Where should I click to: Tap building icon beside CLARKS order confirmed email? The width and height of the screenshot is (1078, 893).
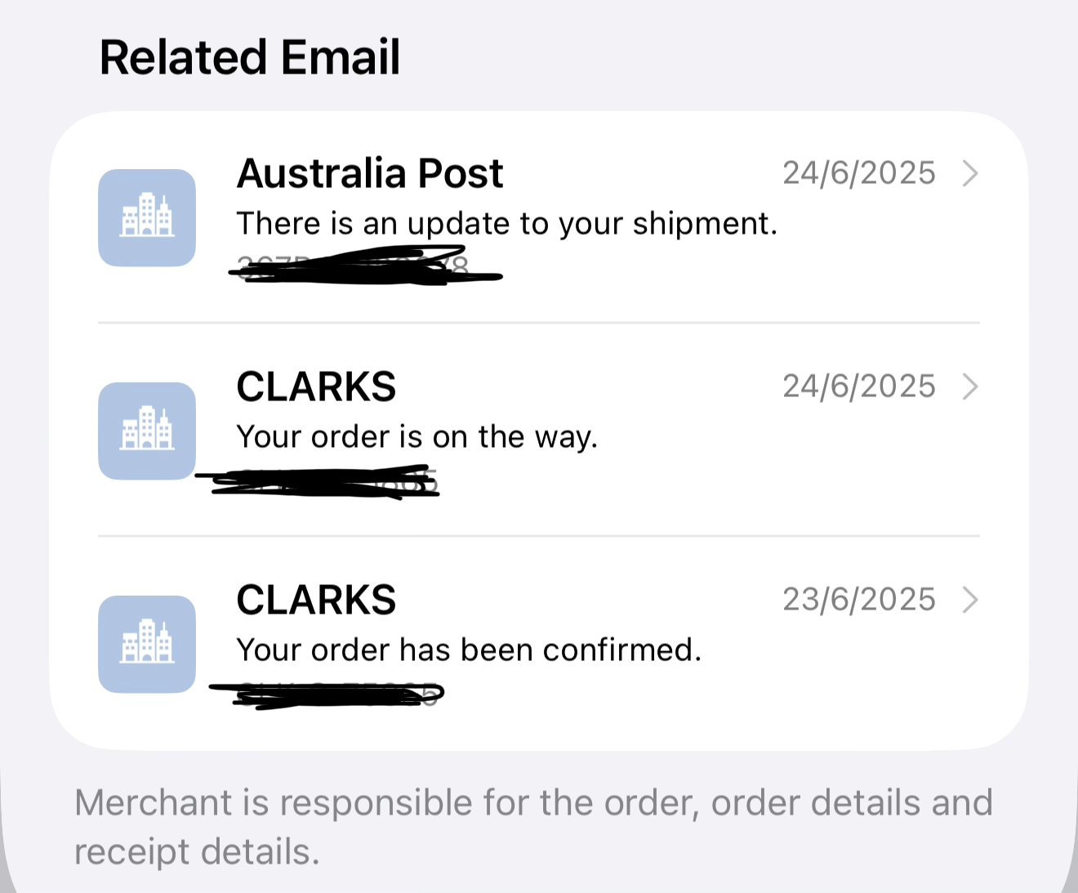[147, 644]
